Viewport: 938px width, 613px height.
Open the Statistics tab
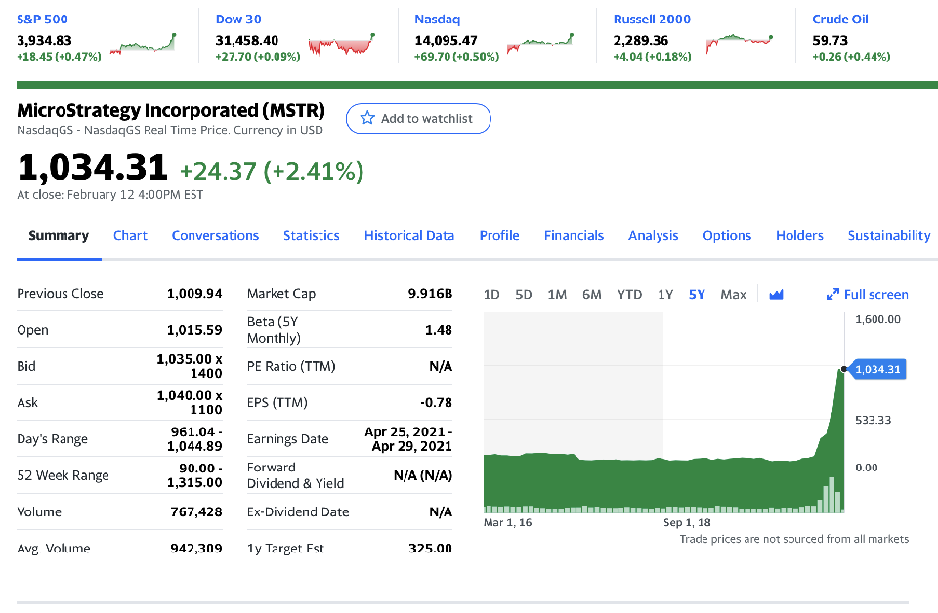click(312, 236)
